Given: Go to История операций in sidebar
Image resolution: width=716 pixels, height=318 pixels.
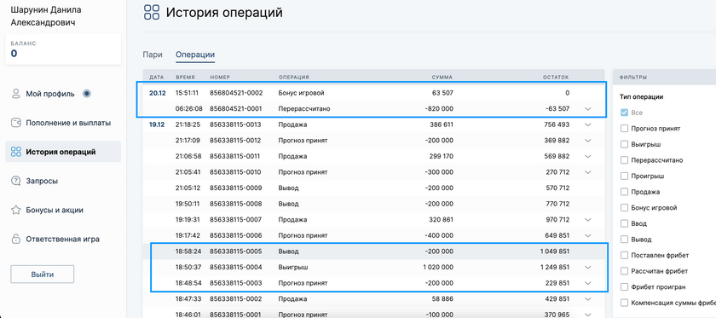Looking at the screenshot, I should 63,152.
